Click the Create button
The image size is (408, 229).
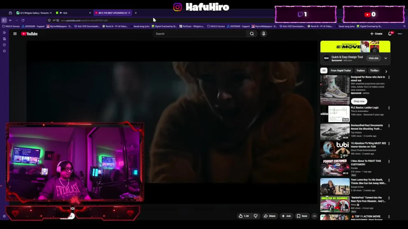pyautogui.click(x=376, y=34)
